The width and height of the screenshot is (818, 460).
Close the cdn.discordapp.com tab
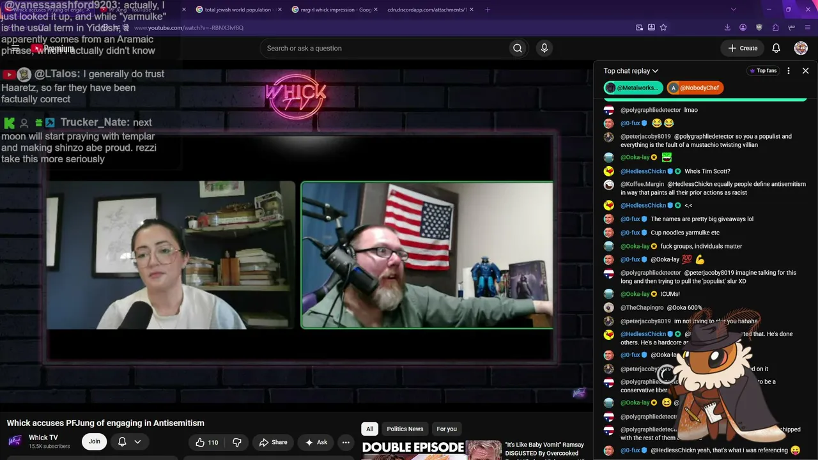(x=472, y=10)
